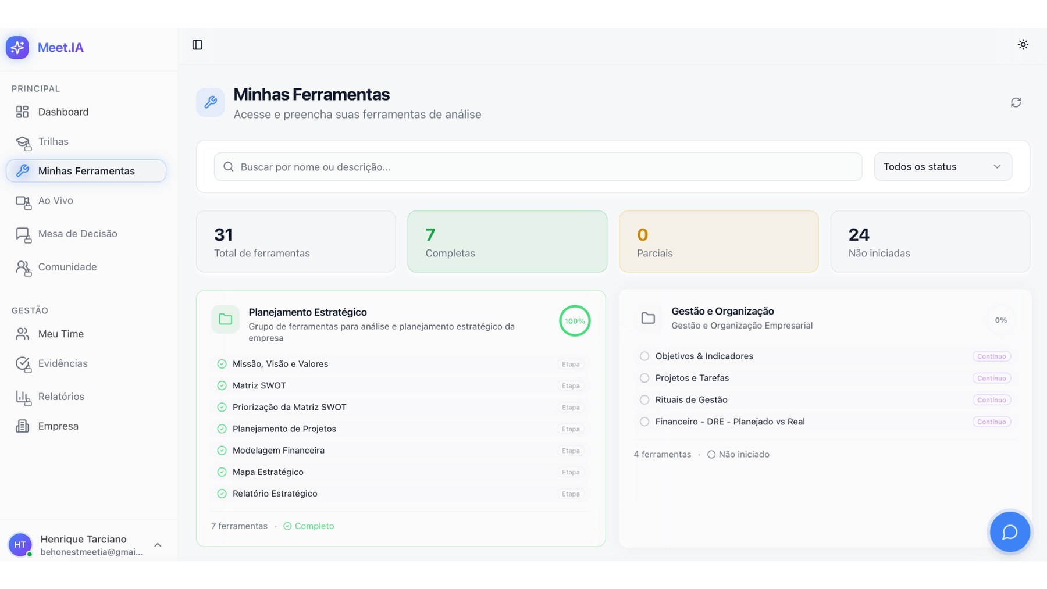Toggle the circle next to Projetos e Tarefas

[644, 378]
